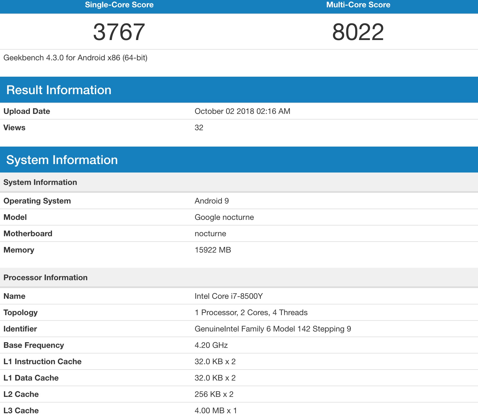Select the Intel Core i7-8500Y processor name
Viewport: 478px width, 420px height.
point(229,296)
